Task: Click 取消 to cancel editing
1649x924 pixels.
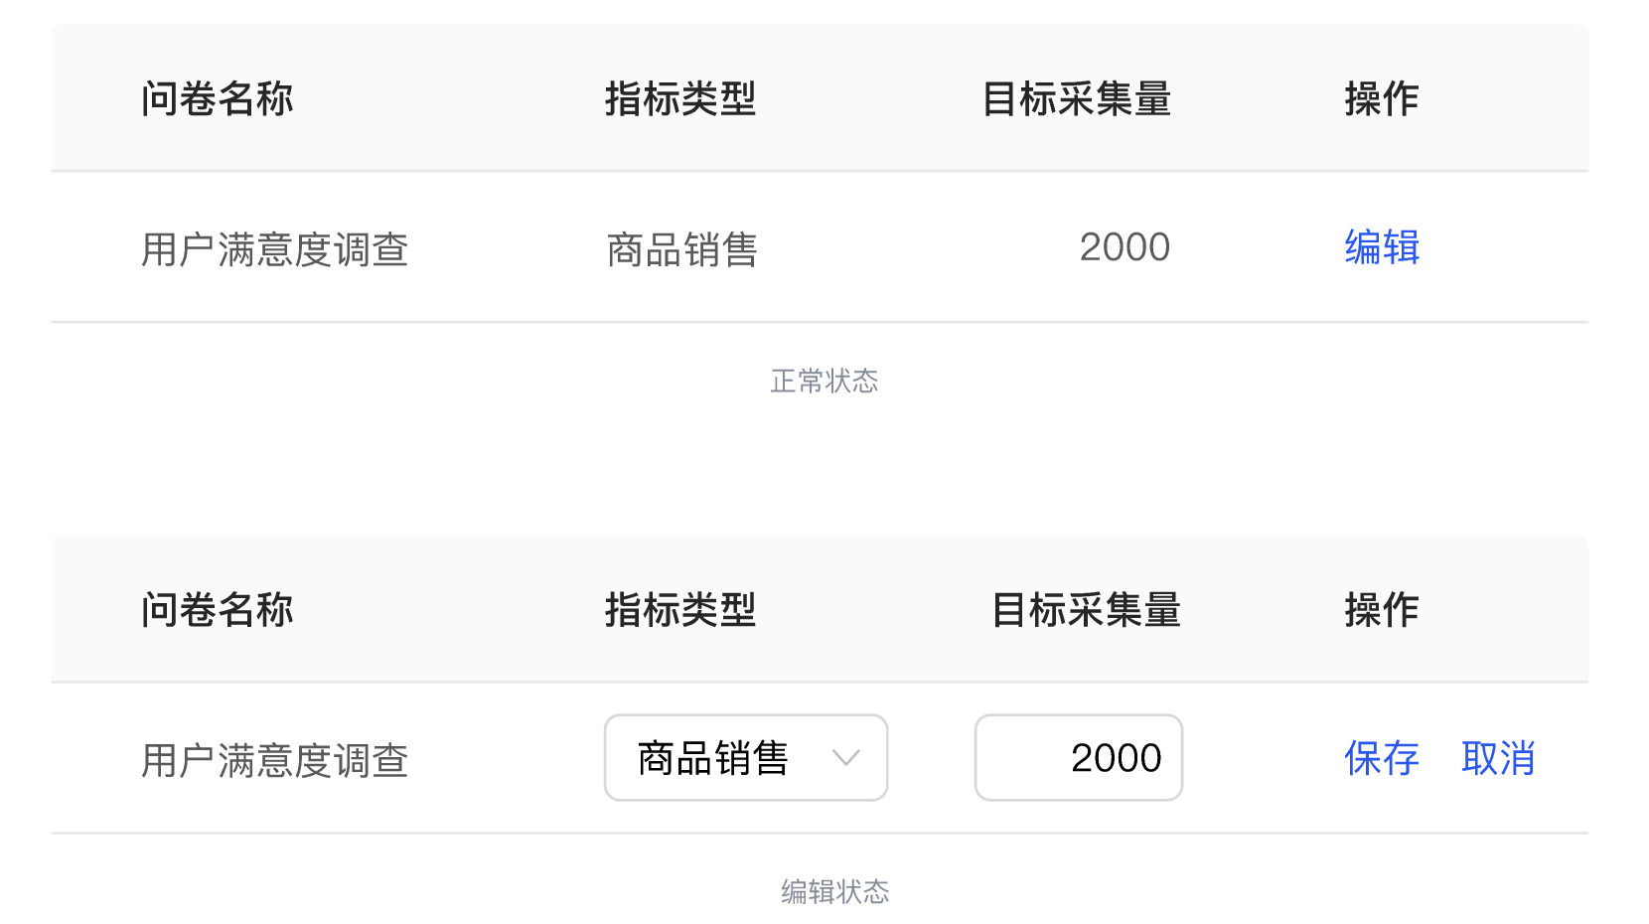Action: tap(1498, 758)
